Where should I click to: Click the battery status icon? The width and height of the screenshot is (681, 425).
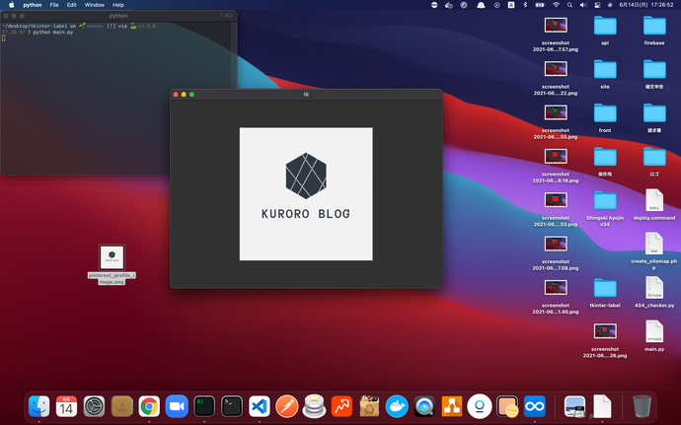click(540, 5)
